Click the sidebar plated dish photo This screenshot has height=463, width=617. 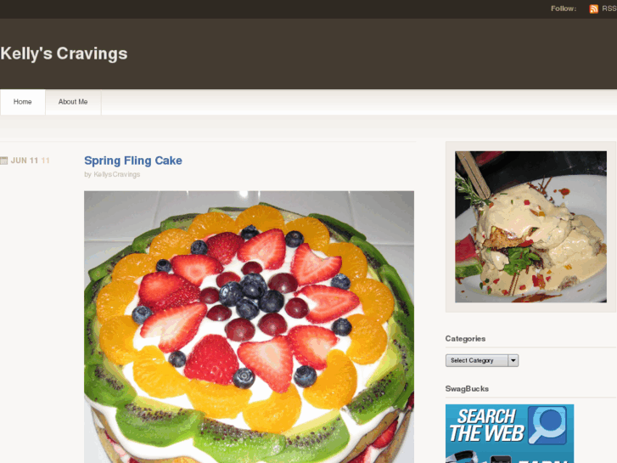(530, 227)
